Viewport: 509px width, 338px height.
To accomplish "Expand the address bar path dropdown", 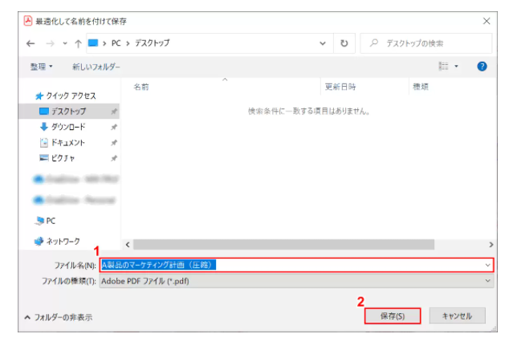I will [x=323, y=43].
